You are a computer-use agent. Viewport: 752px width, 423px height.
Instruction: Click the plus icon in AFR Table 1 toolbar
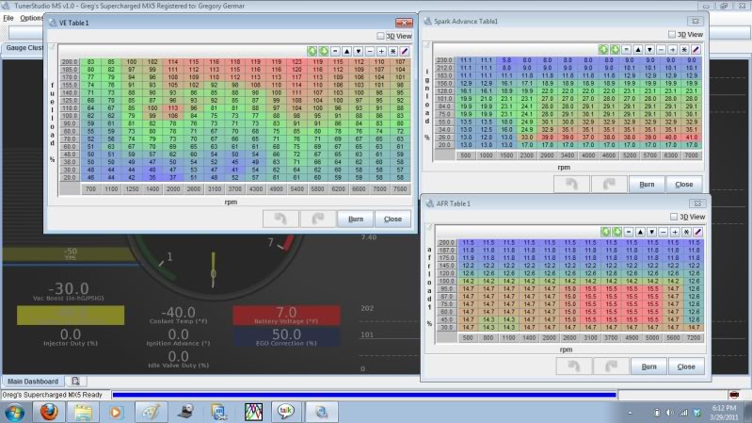675,232
